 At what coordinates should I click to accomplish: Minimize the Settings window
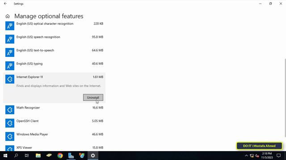point(260,4)
